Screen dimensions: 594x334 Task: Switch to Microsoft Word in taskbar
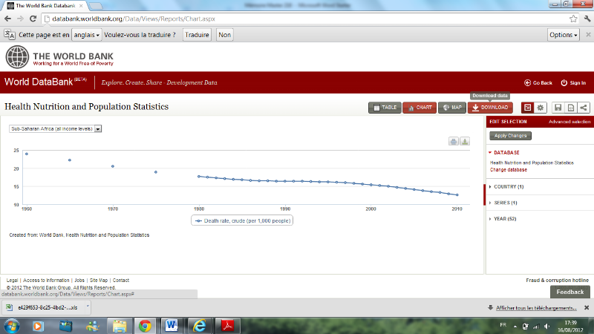(172, 326)
